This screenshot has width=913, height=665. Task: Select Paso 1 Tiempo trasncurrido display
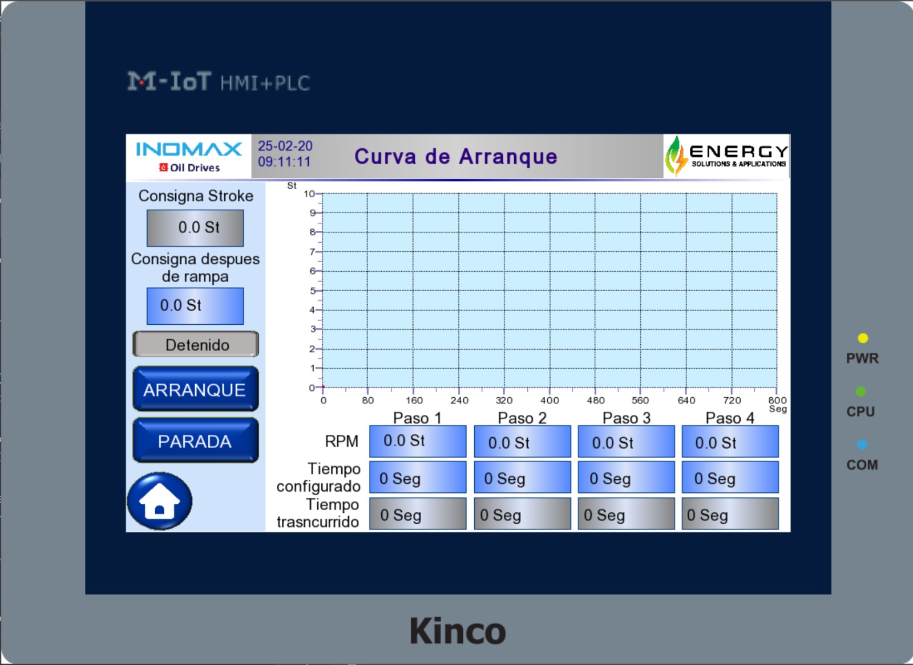tap(418, 514)
